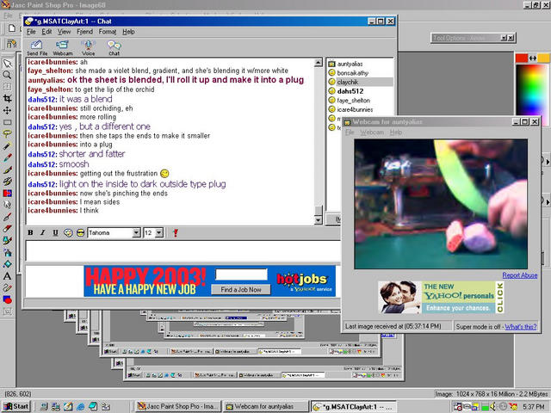Open the Webcam menu in webcam window

tap(372, 133)
